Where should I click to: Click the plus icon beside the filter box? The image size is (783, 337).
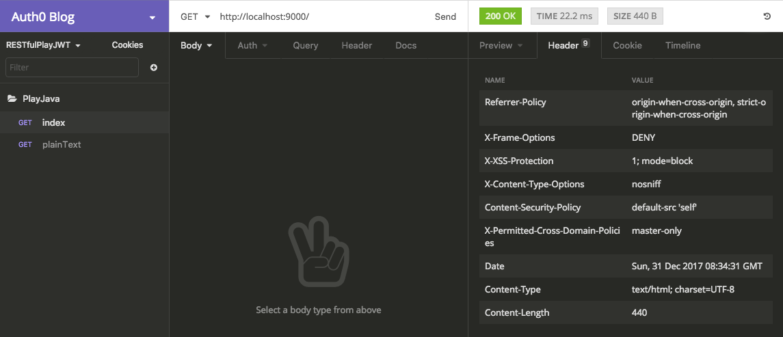pos(154,68)
